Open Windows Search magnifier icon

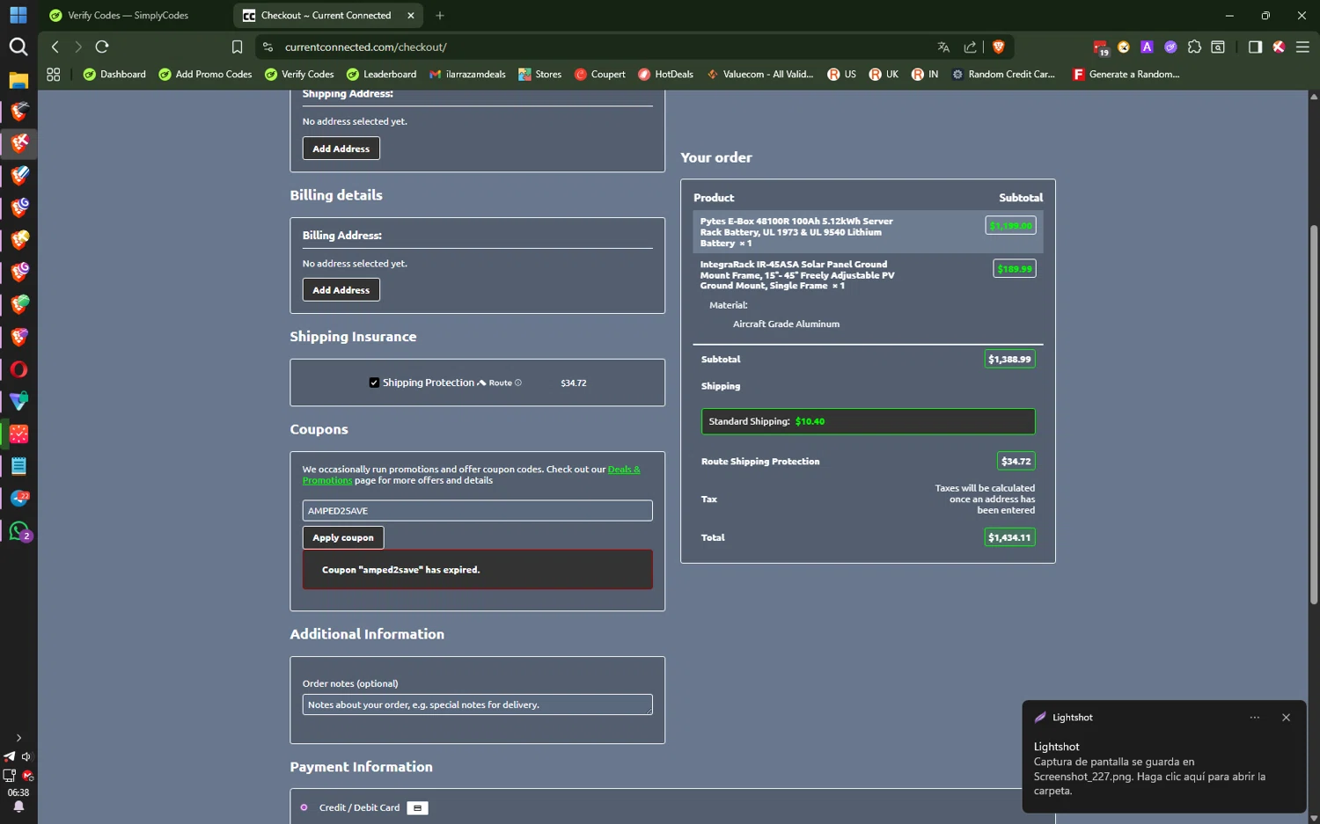click(18, 47)
